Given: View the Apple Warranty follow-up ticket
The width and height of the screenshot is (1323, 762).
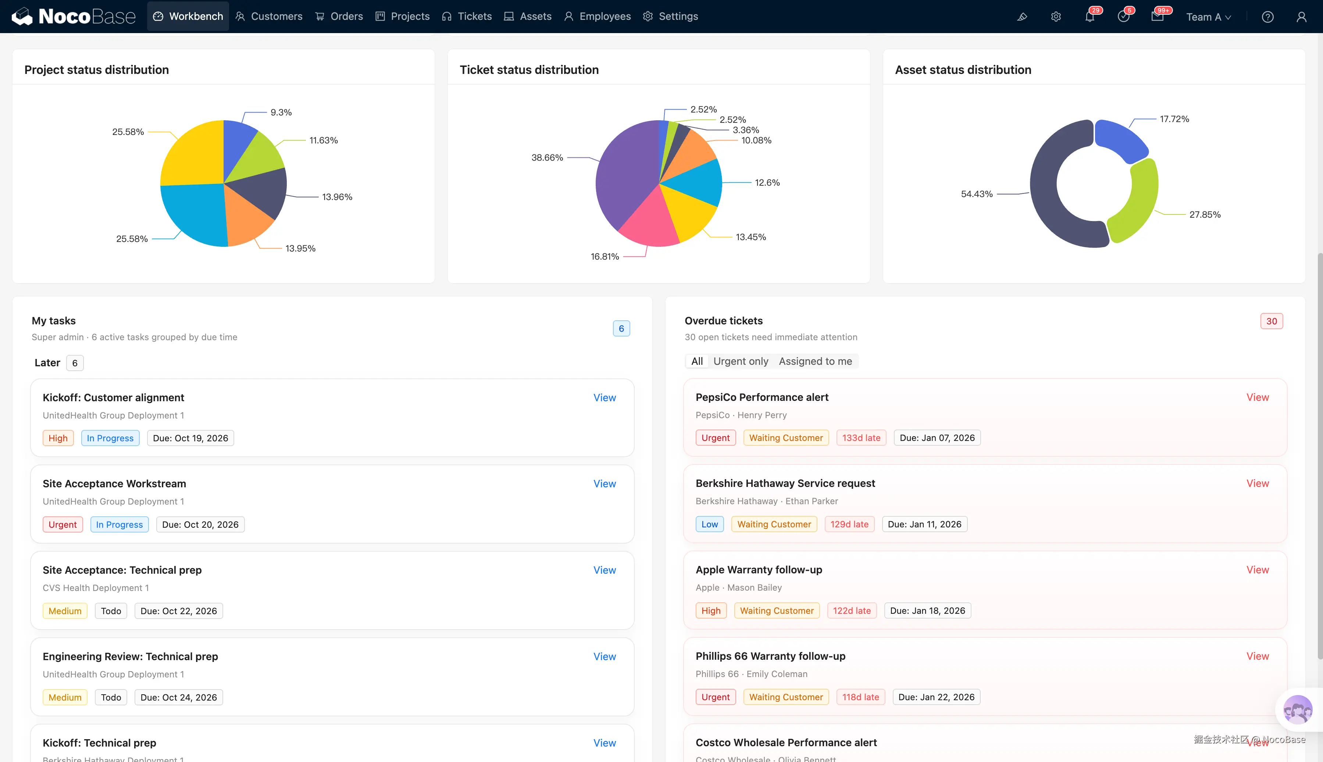Looking at the screenshot, I should pos(1257,569).
